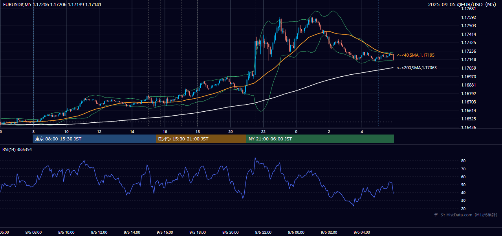The height and width of the screenshot is (236, 502).
Task: Click the 9/6 00:00 date label
Action: 296,232
